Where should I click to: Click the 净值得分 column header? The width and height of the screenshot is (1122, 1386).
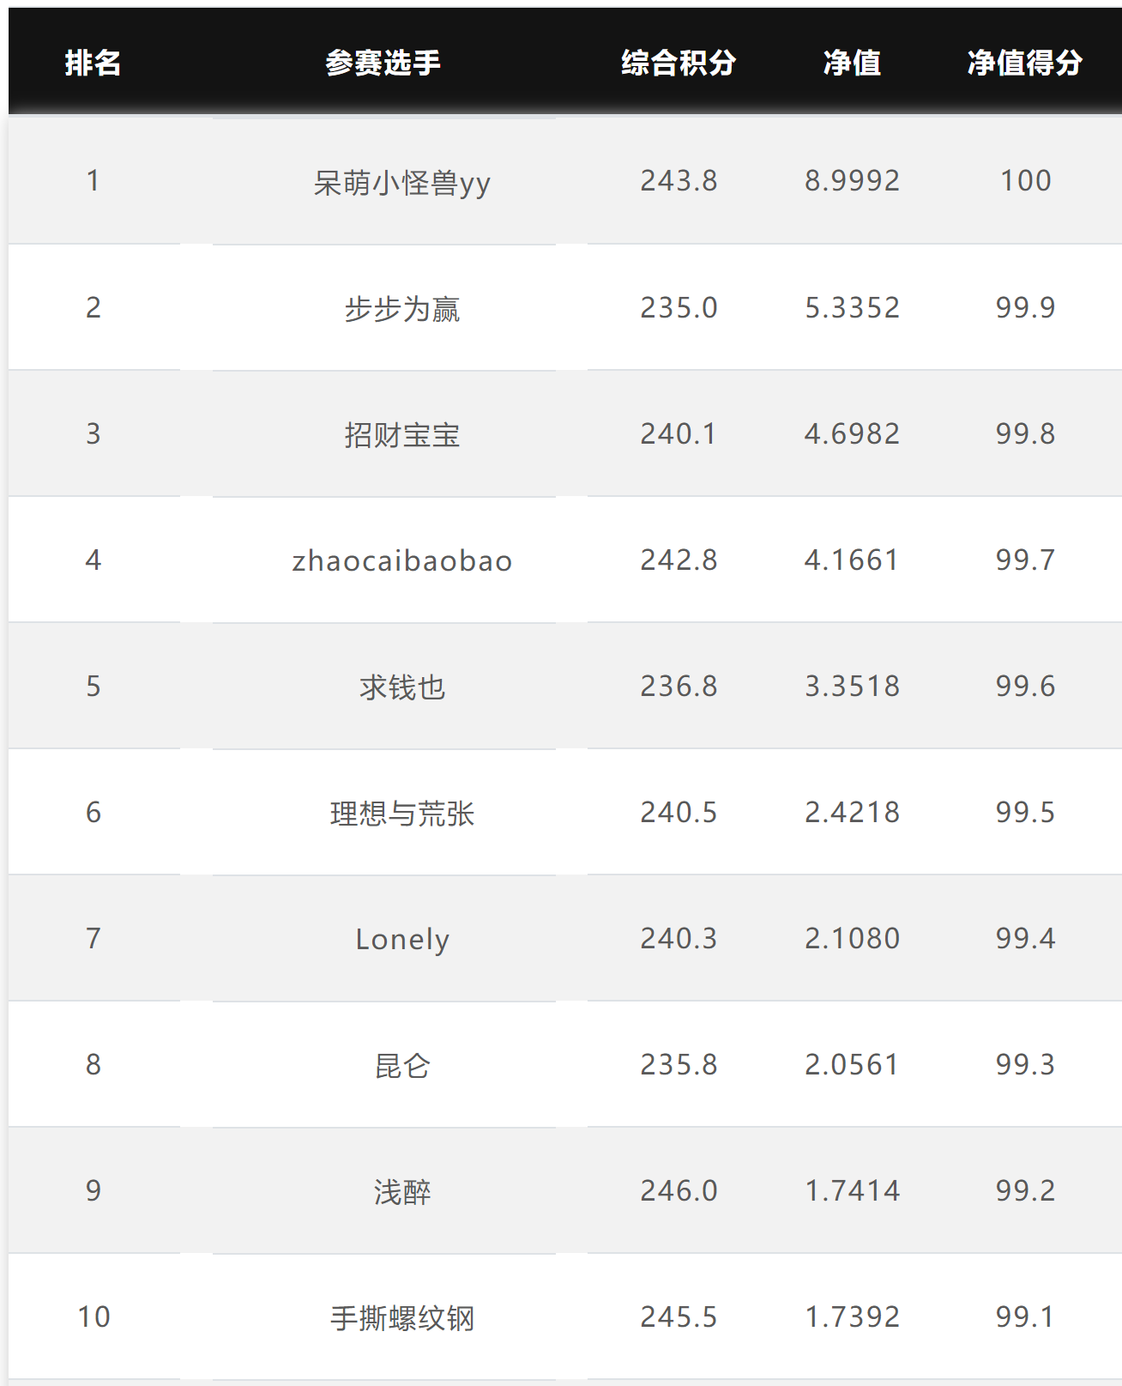(x=1025, y=63)
